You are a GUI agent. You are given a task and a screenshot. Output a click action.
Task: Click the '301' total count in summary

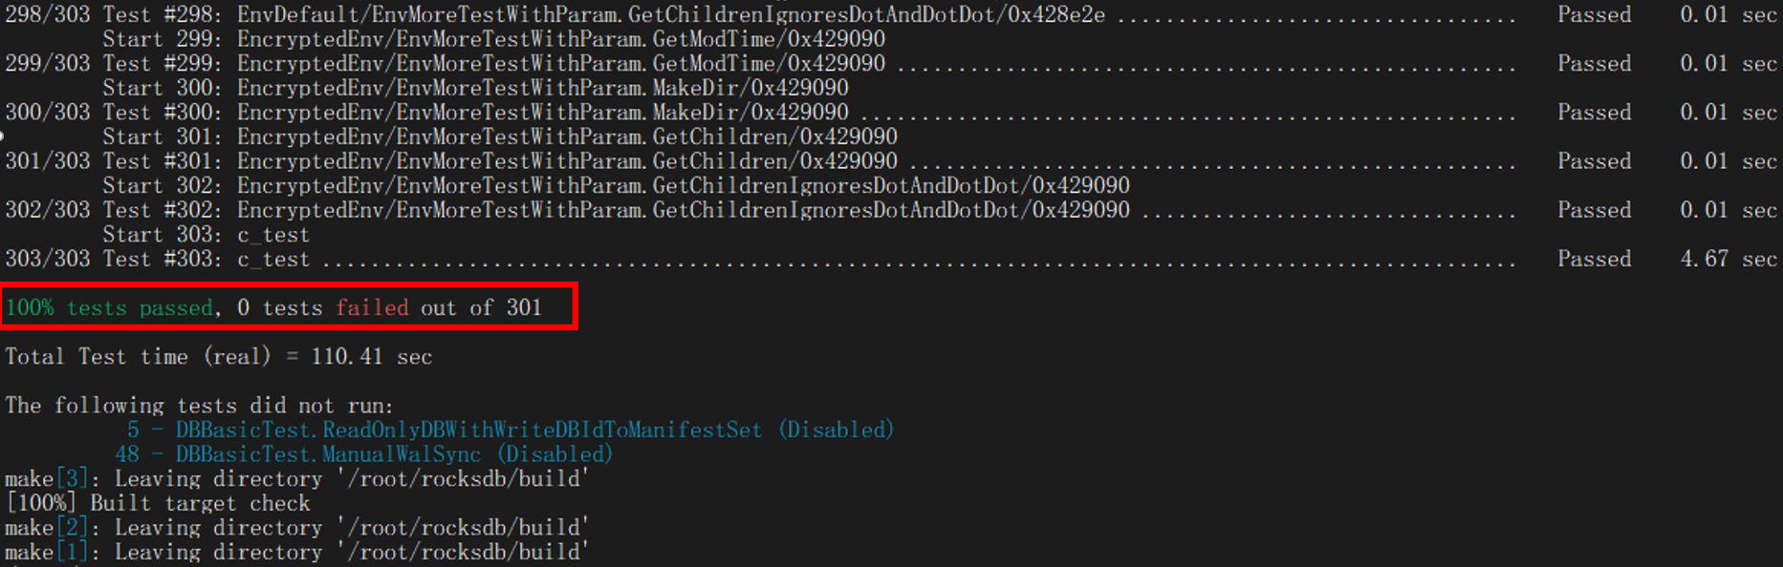[x=524, y=307]
